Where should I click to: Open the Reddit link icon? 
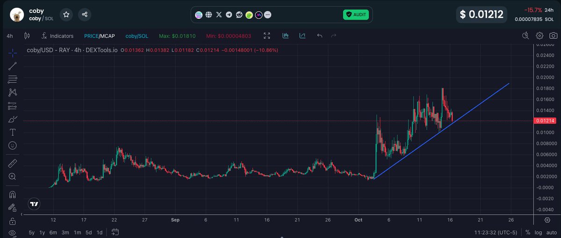[239, 15]
